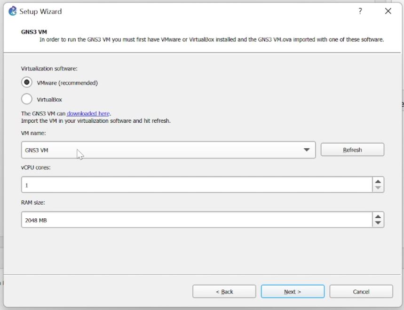The image size is (404, 310).
Task: Increase RAM size with up arrow
Action: (x=378, y=216)
